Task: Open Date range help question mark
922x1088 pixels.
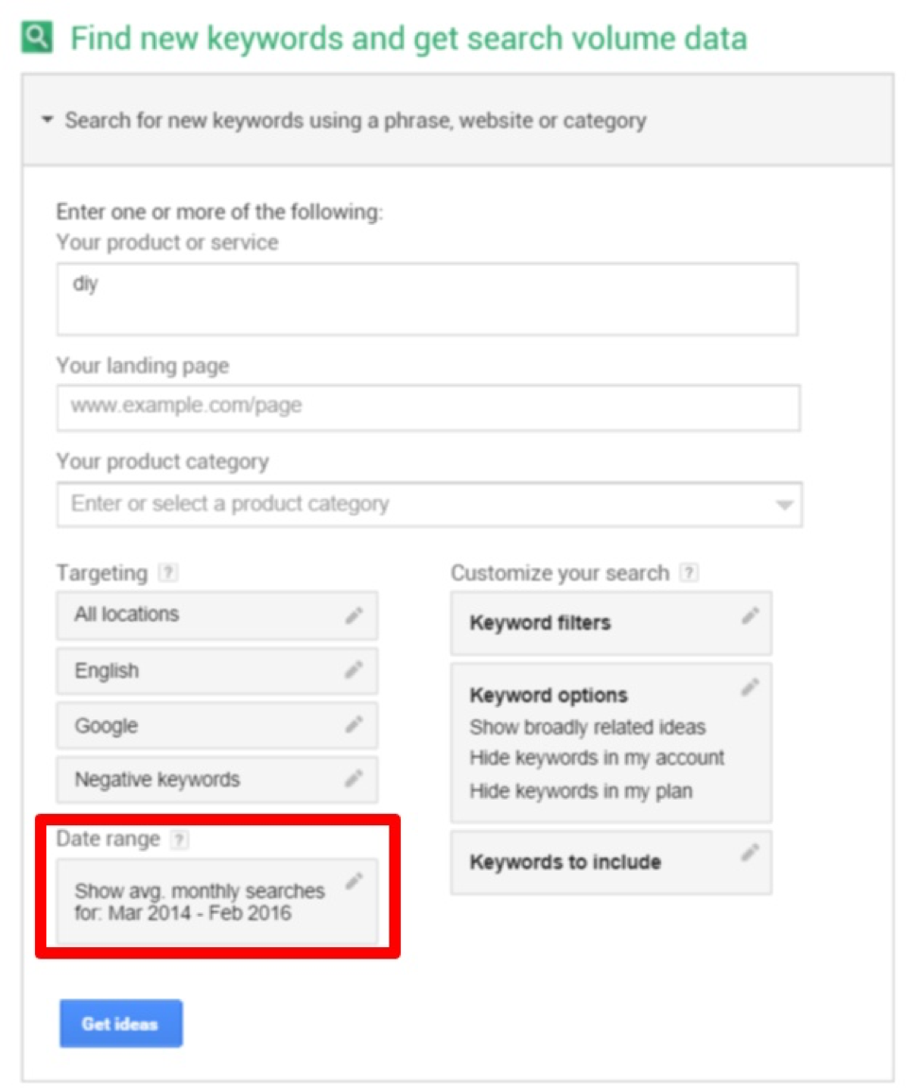Action: tap(180, 839)
